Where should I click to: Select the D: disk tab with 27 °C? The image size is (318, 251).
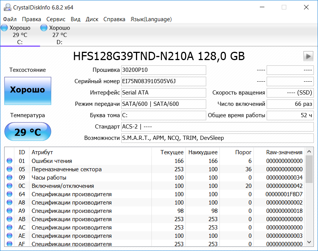tap(59, 35)
